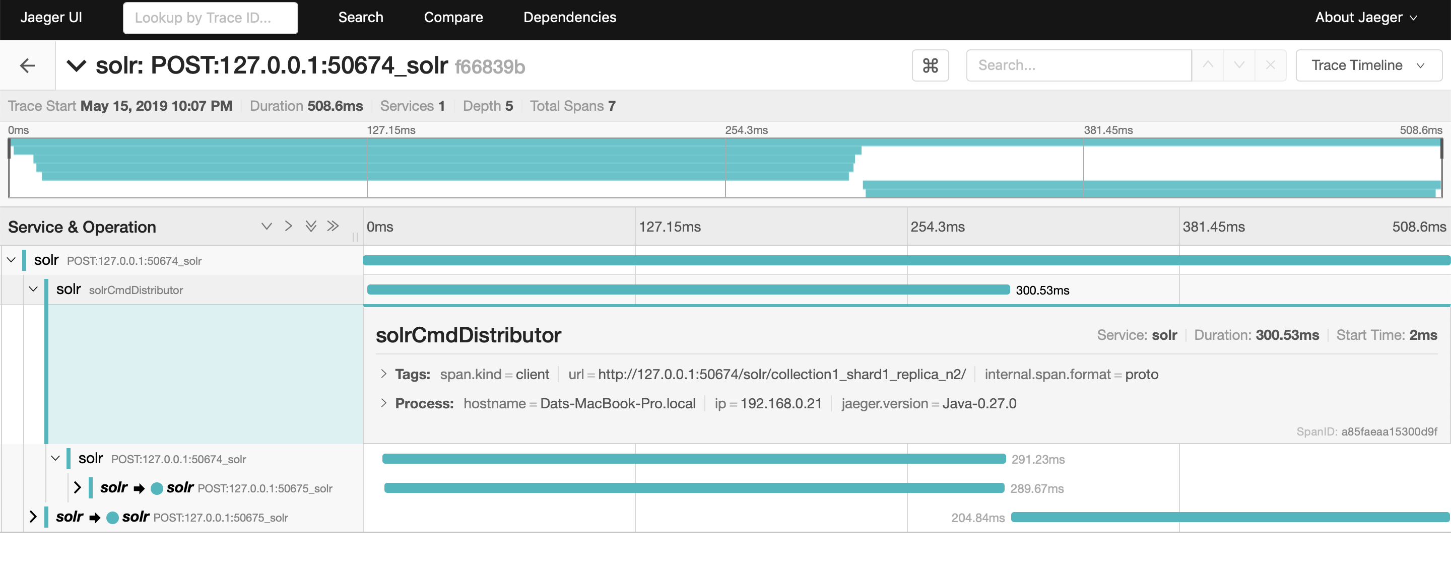Open the Compare page
The width and height of the screenshot is (1451, 580).
pyautogui.click(x=453, y=18)
